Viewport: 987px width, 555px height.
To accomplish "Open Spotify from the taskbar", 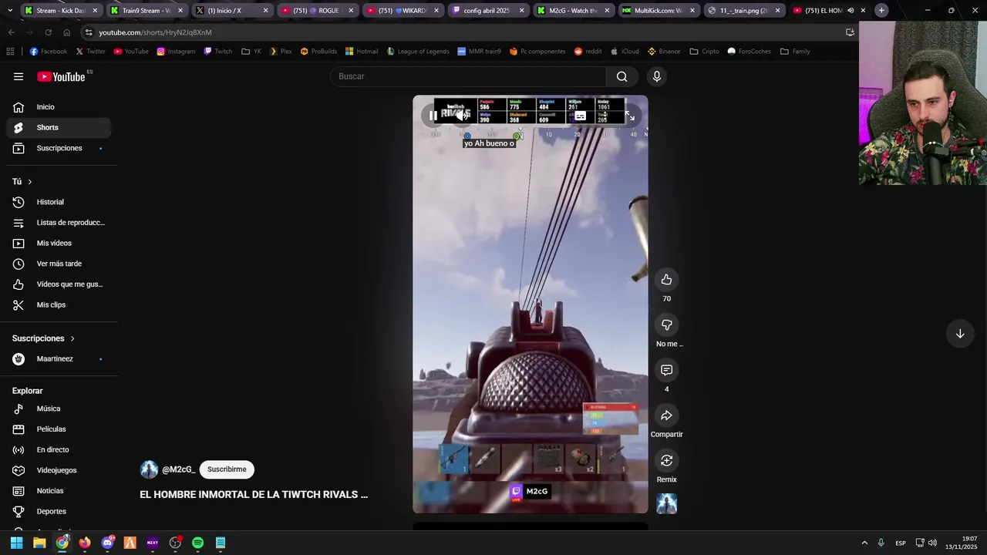I will pos(197,543).
